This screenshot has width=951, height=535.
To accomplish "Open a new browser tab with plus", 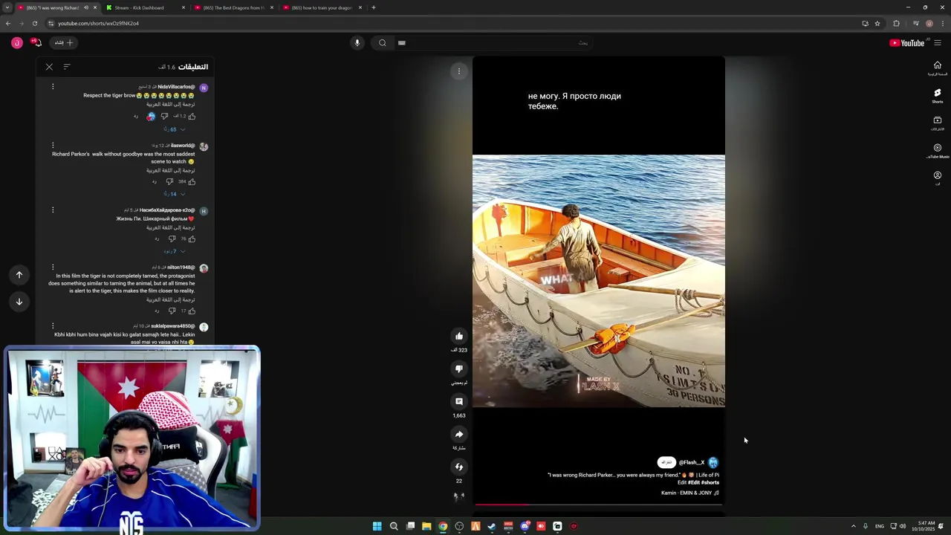I will [374, 7].
